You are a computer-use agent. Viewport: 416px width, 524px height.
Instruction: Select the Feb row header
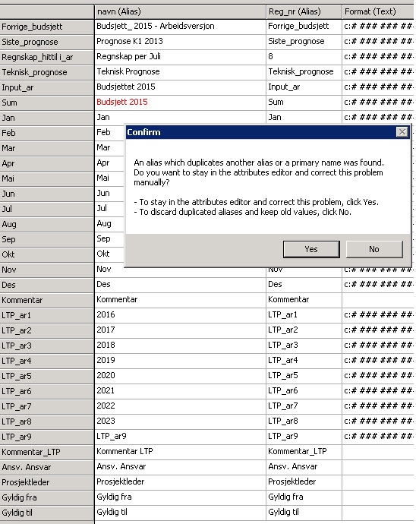tap(47, 133)
